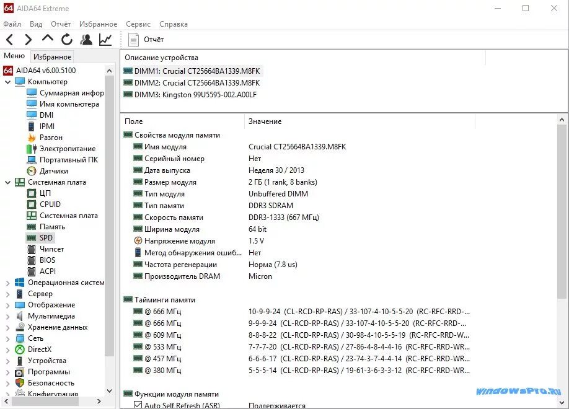Select the ЦП processor icon
The height and width of the screenshot is (409, 569).
pyautogui.click(x=32, y=193)
